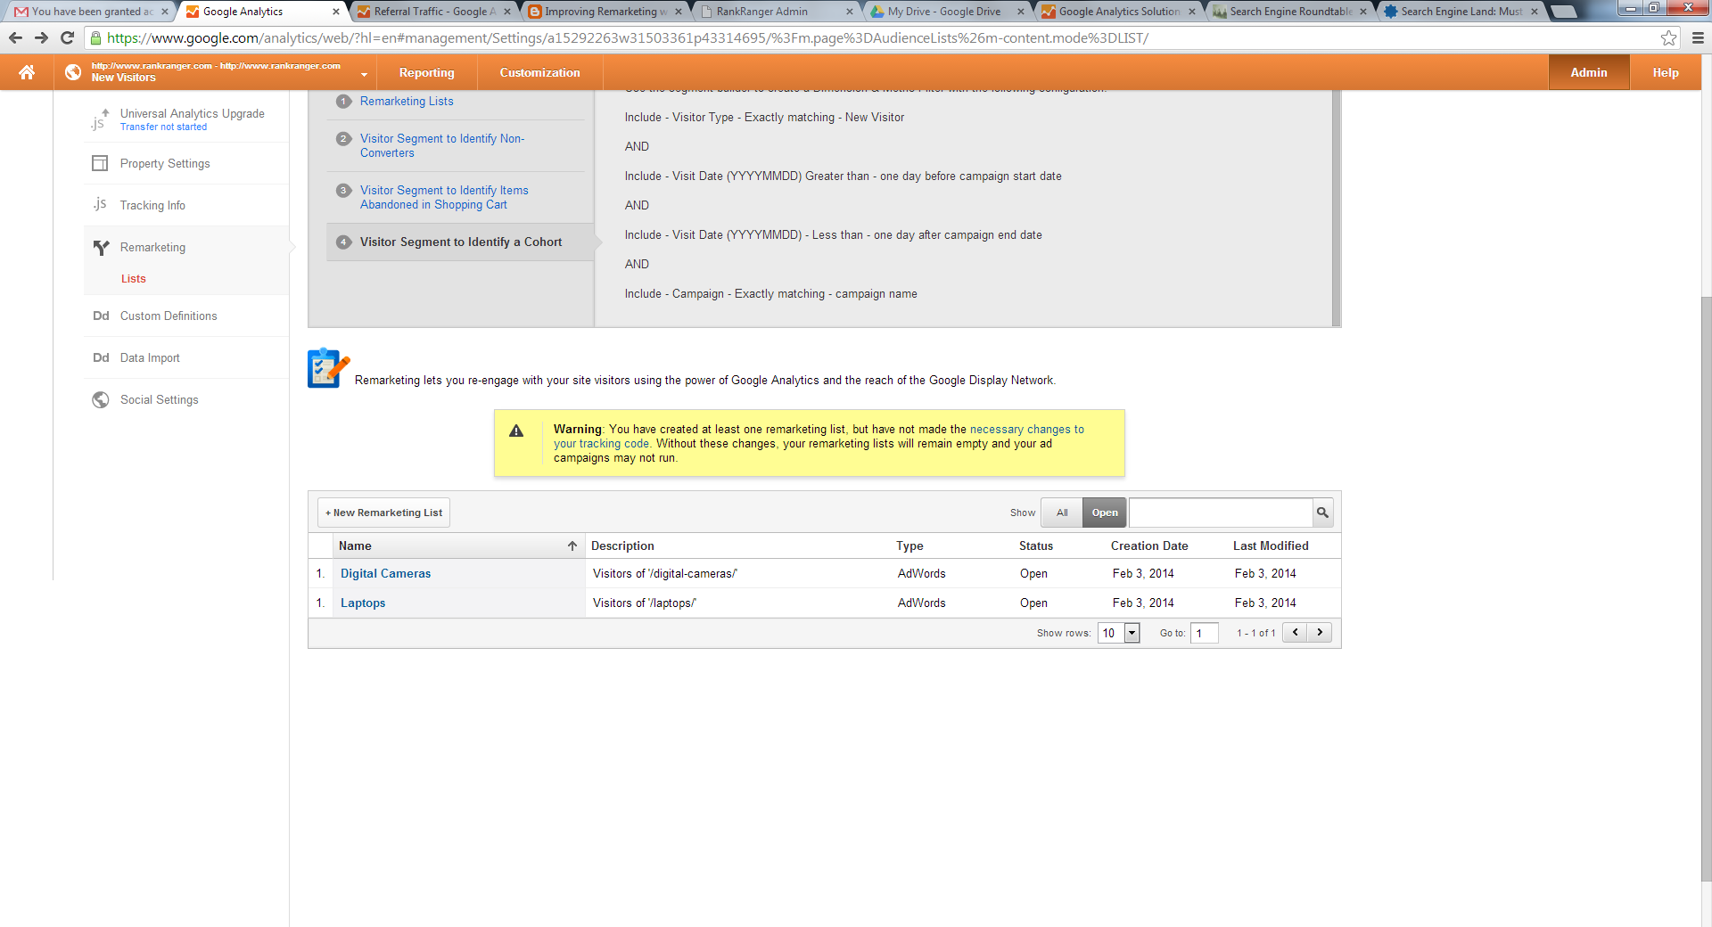This screenshot has width=1712, height=927.
Task: Sort list by Name column arrow
Action: pos(572,546)
